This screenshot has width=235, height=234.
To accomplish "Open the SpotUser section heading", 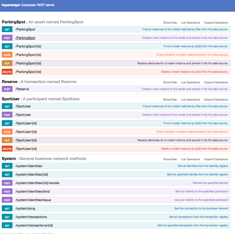I will point(11,99).
